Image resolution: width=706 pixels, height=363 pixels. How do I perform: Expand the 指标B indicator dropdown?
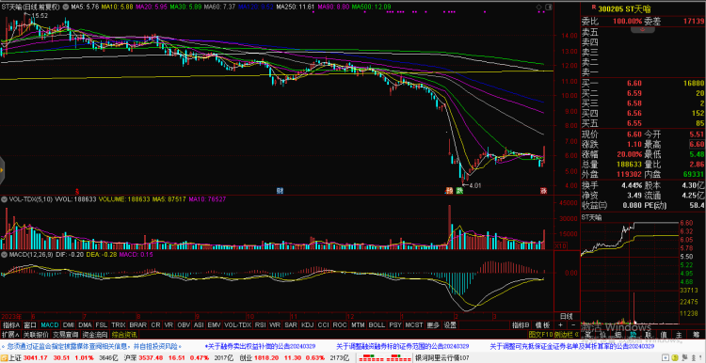tap(520, 324)
